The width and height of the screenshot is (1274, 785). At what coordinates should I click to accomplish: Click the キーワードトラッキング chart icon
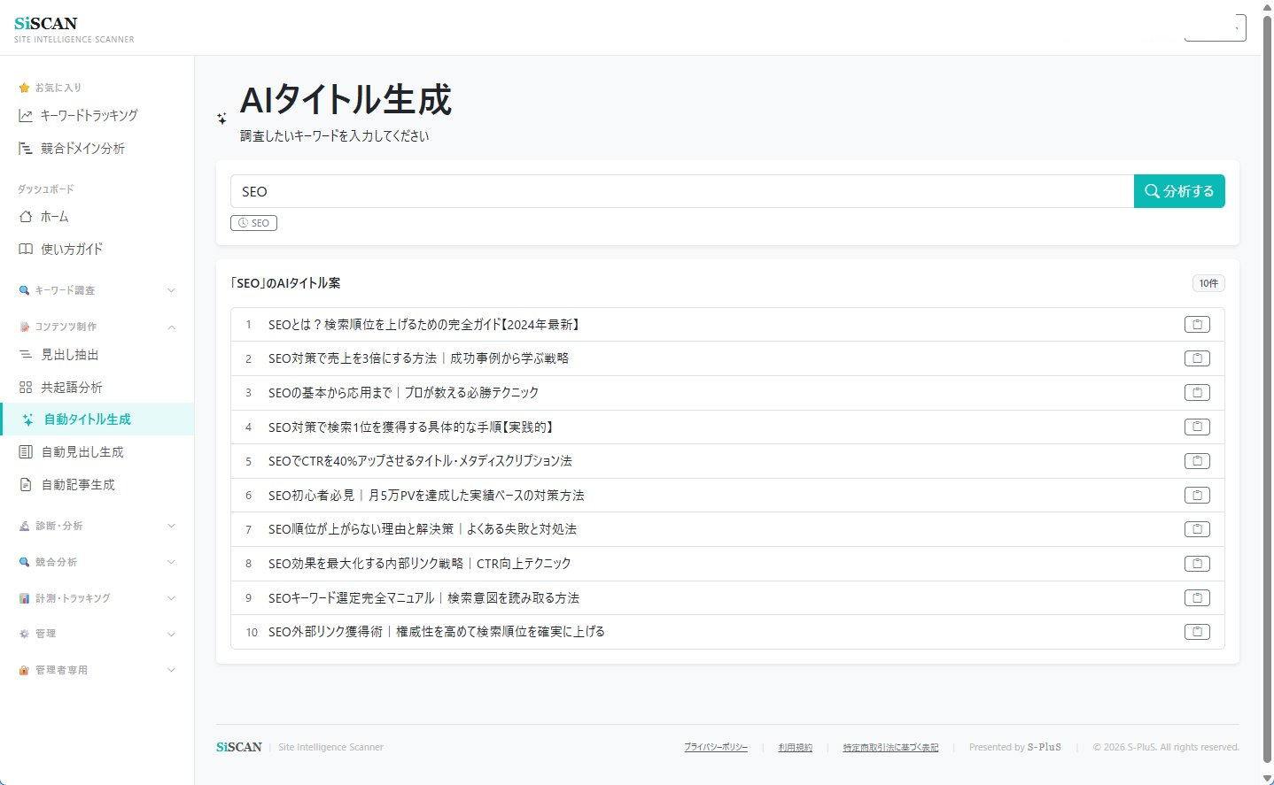(26, 116)
